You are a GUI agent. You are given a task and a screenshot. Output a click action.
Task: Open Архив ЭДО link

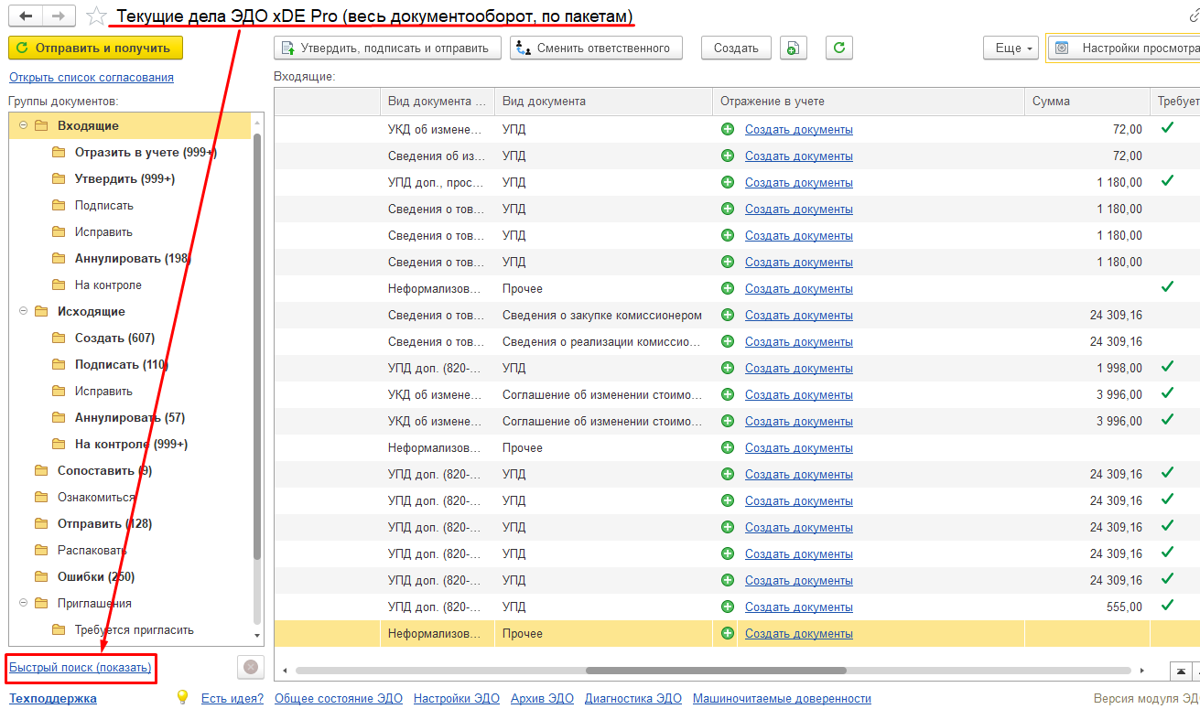(542, 698)
